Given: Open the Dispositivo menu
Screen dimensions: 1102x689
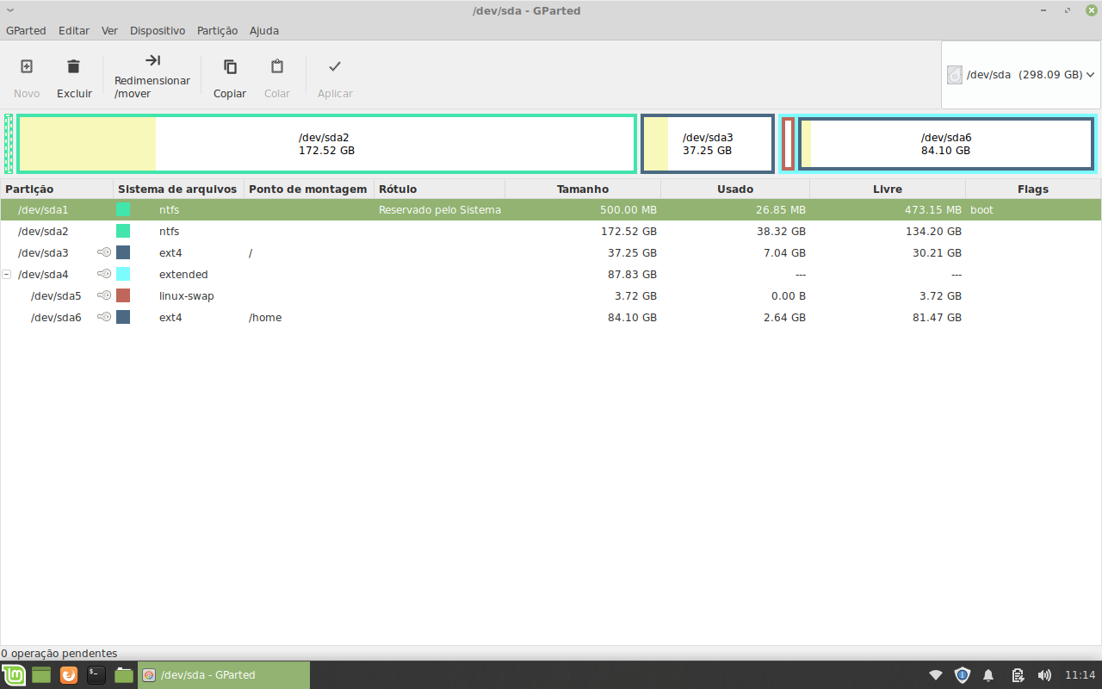Looking at the screenshot, I should (x=158, y=30).
